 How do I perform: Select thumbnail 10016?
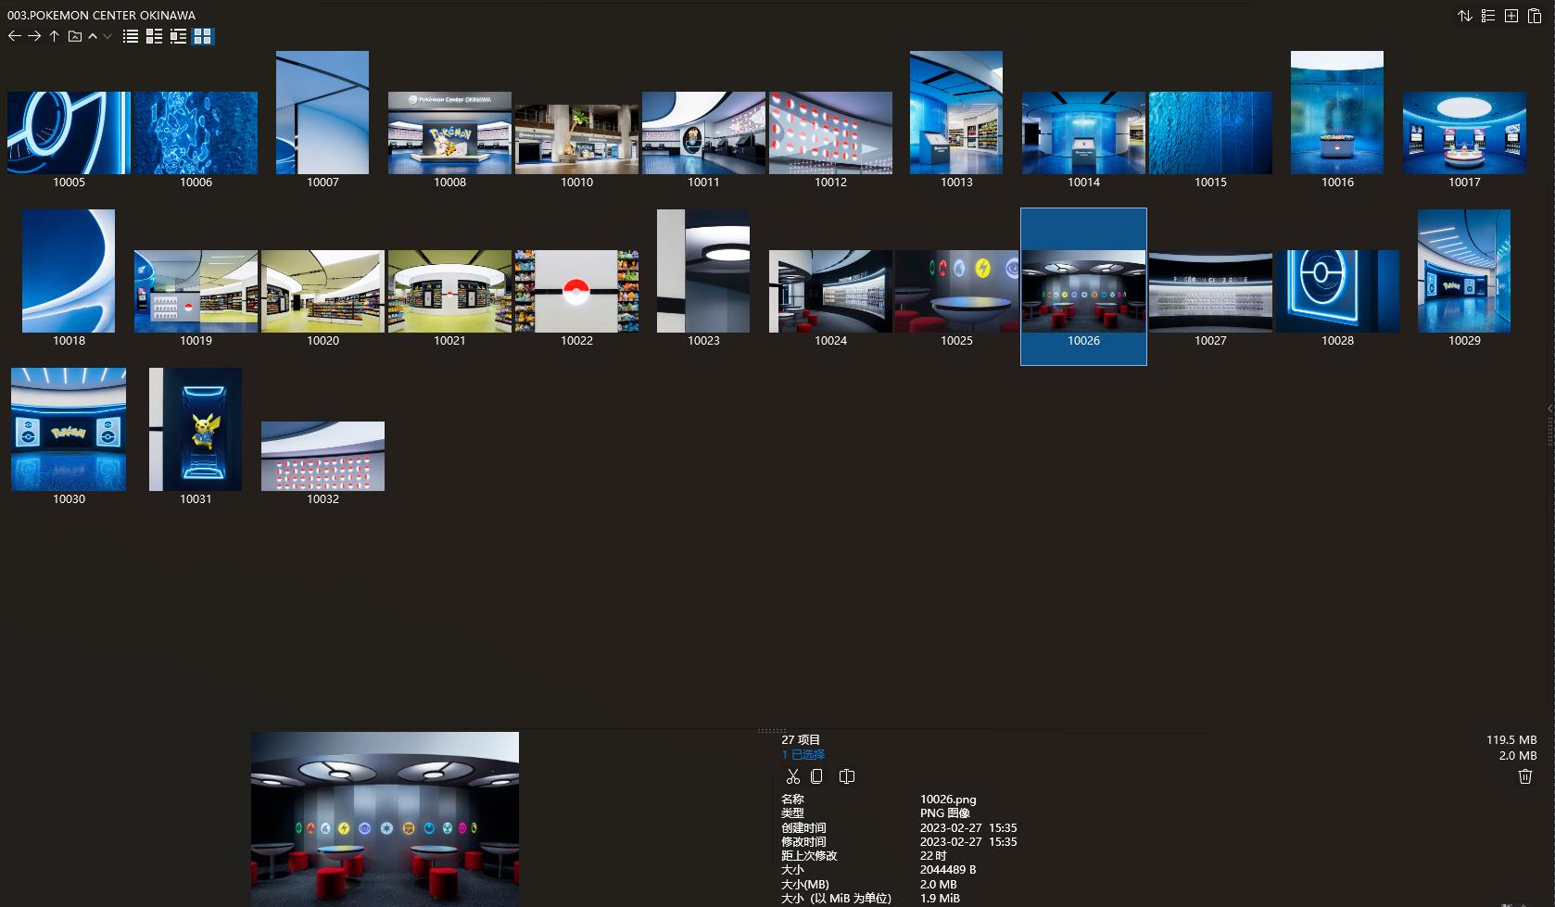point(1337,112)
